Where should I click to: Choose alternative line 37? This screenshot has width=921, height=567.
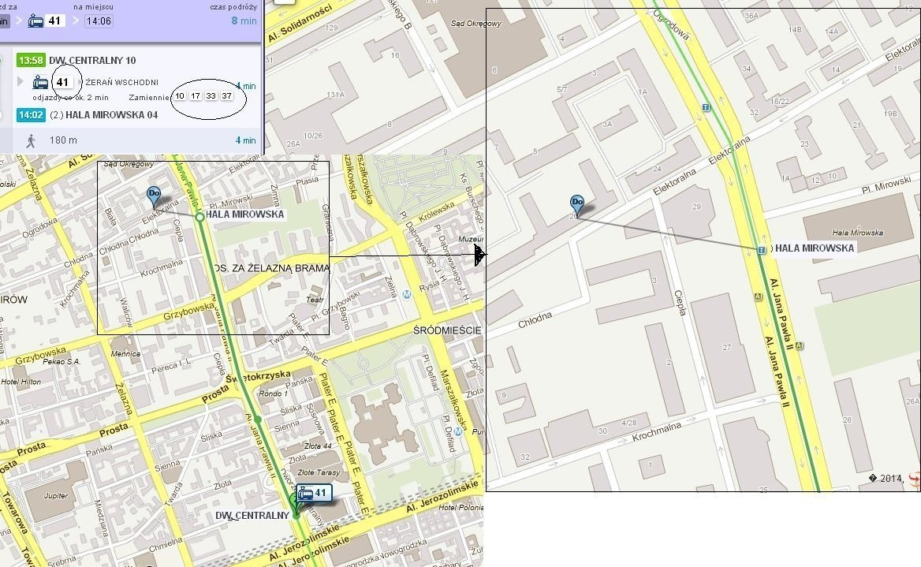pyautogui.click(x=227, y=95)
